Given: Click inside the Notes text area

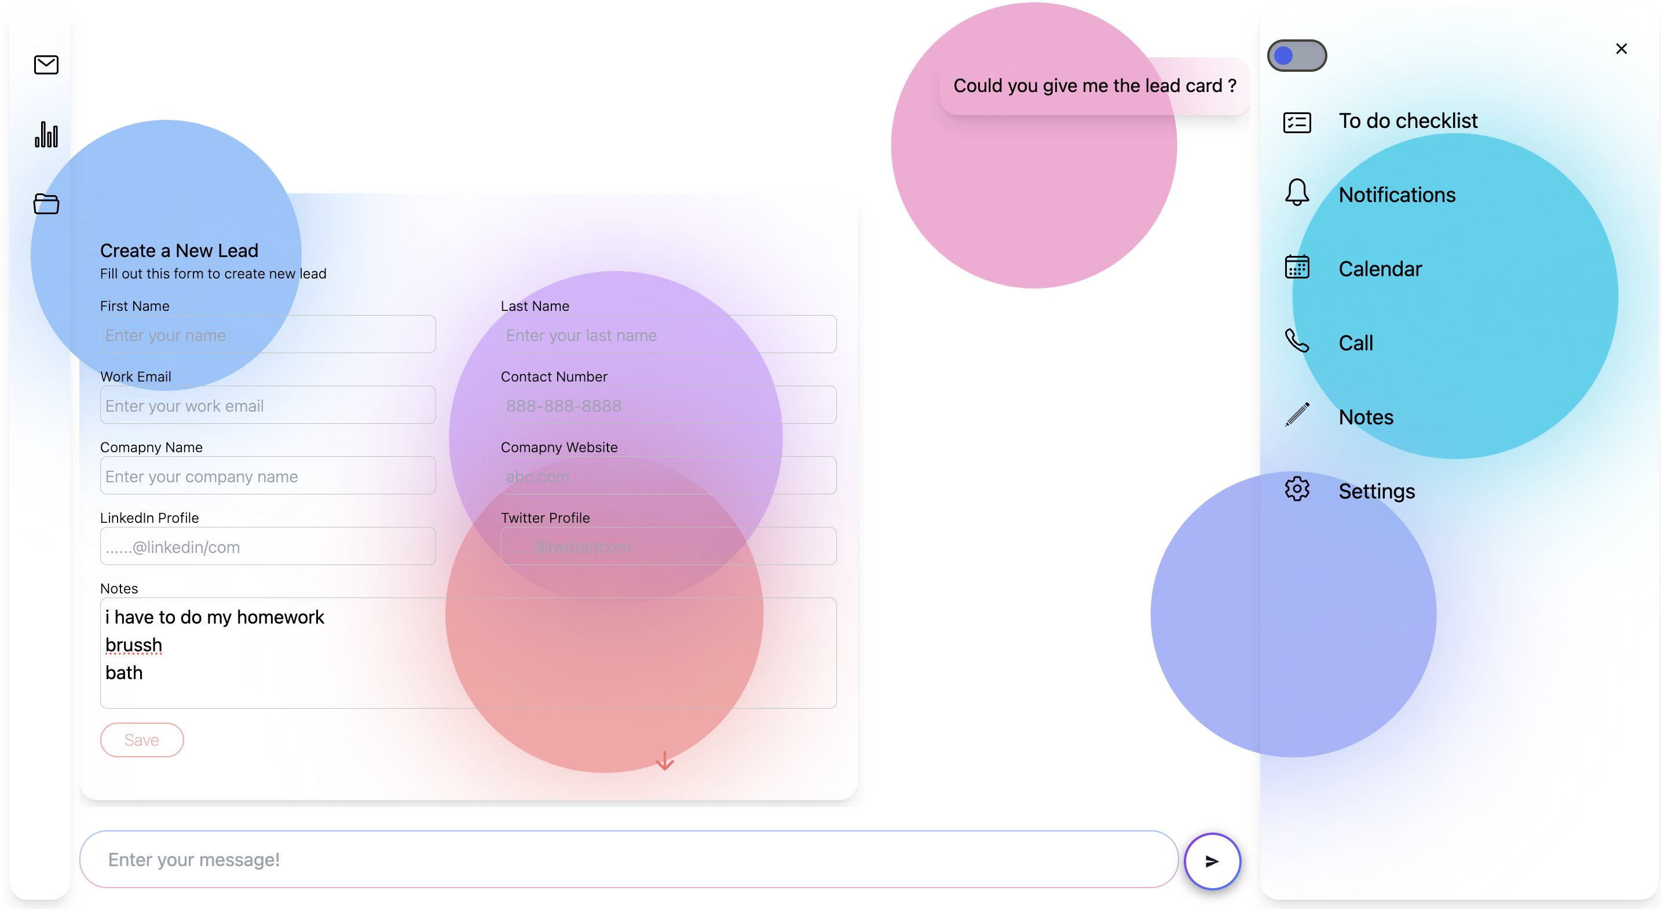Looking at the screenshot, I should [x=468, y=653].
